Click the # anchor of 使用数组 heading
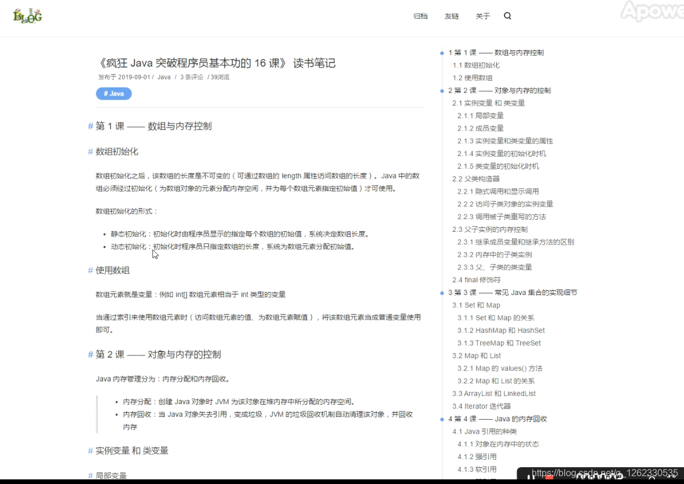Screen dimensions: 684x484 pyautogui.click(x=91, y=271)
